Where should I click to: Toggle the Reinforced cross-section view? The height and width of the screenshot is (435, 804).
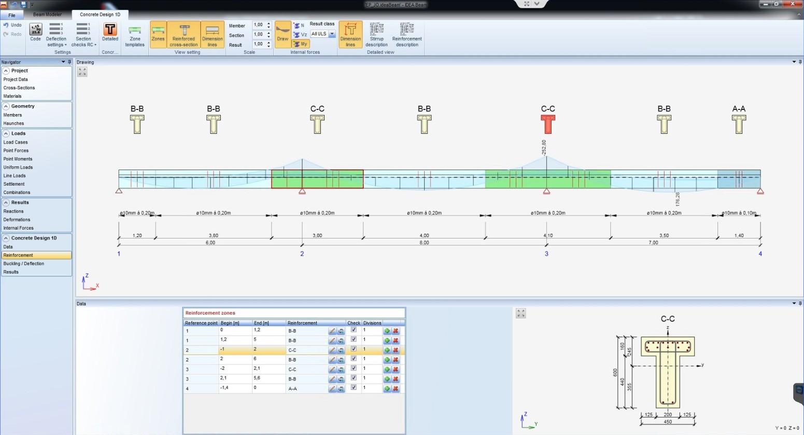point(184,35)
